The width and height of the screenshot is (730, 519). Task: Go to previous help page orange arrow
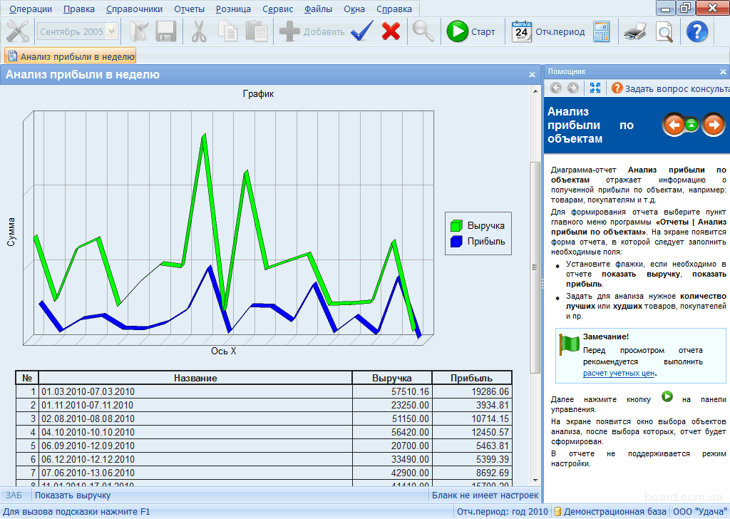click(x=673, y=124)
